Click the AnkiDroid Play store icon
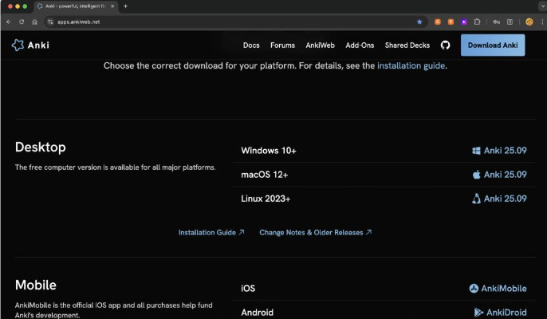This screenshot has width=547, height=319. (x=478, y=312)
